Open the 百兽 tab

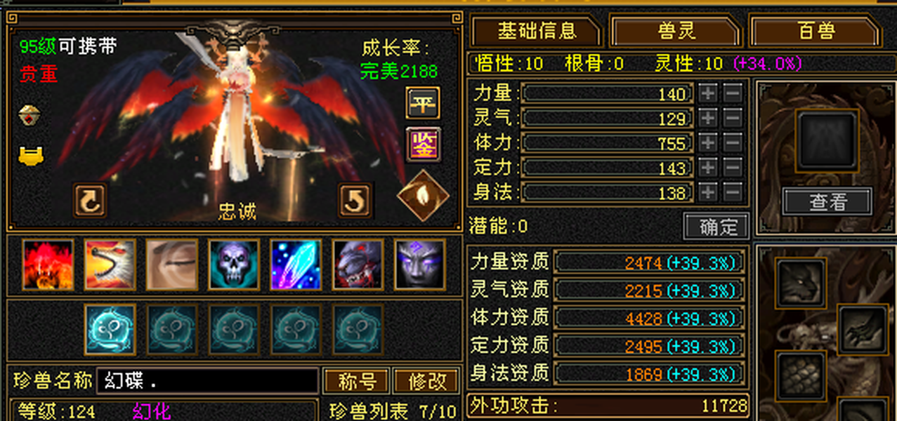pyautogui.click(x=817, y=31)
